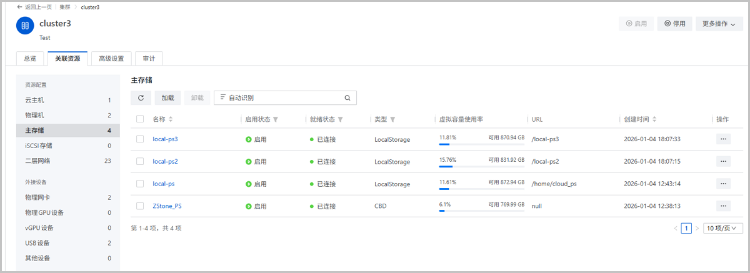Open the local-ps storage link
The width and height of the screenshot is (750, 273).
163,184
